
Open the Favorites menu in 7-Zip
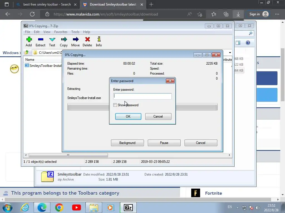pyautogui.click(x=61, y=32)
